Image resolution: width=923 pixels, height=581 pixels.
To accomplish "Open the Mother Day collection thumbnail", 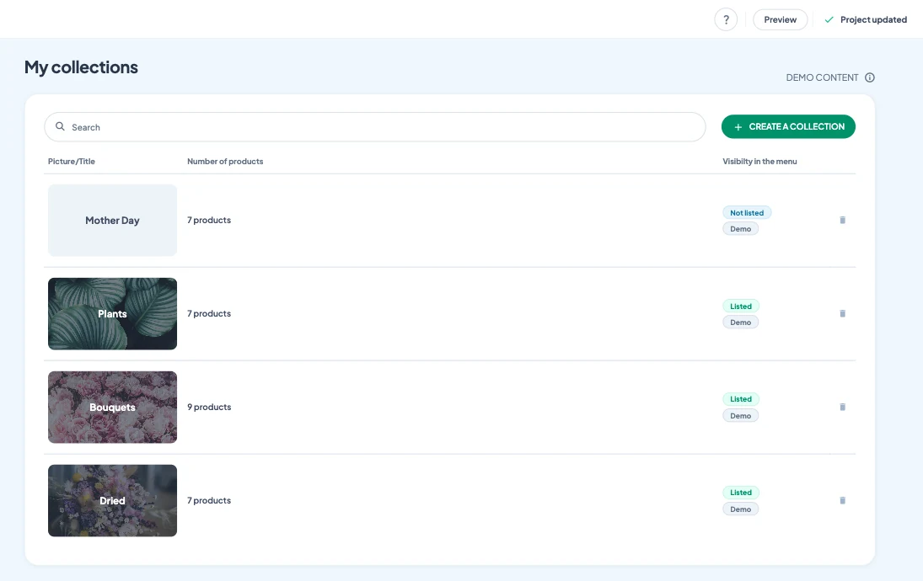I will (112, 221).
